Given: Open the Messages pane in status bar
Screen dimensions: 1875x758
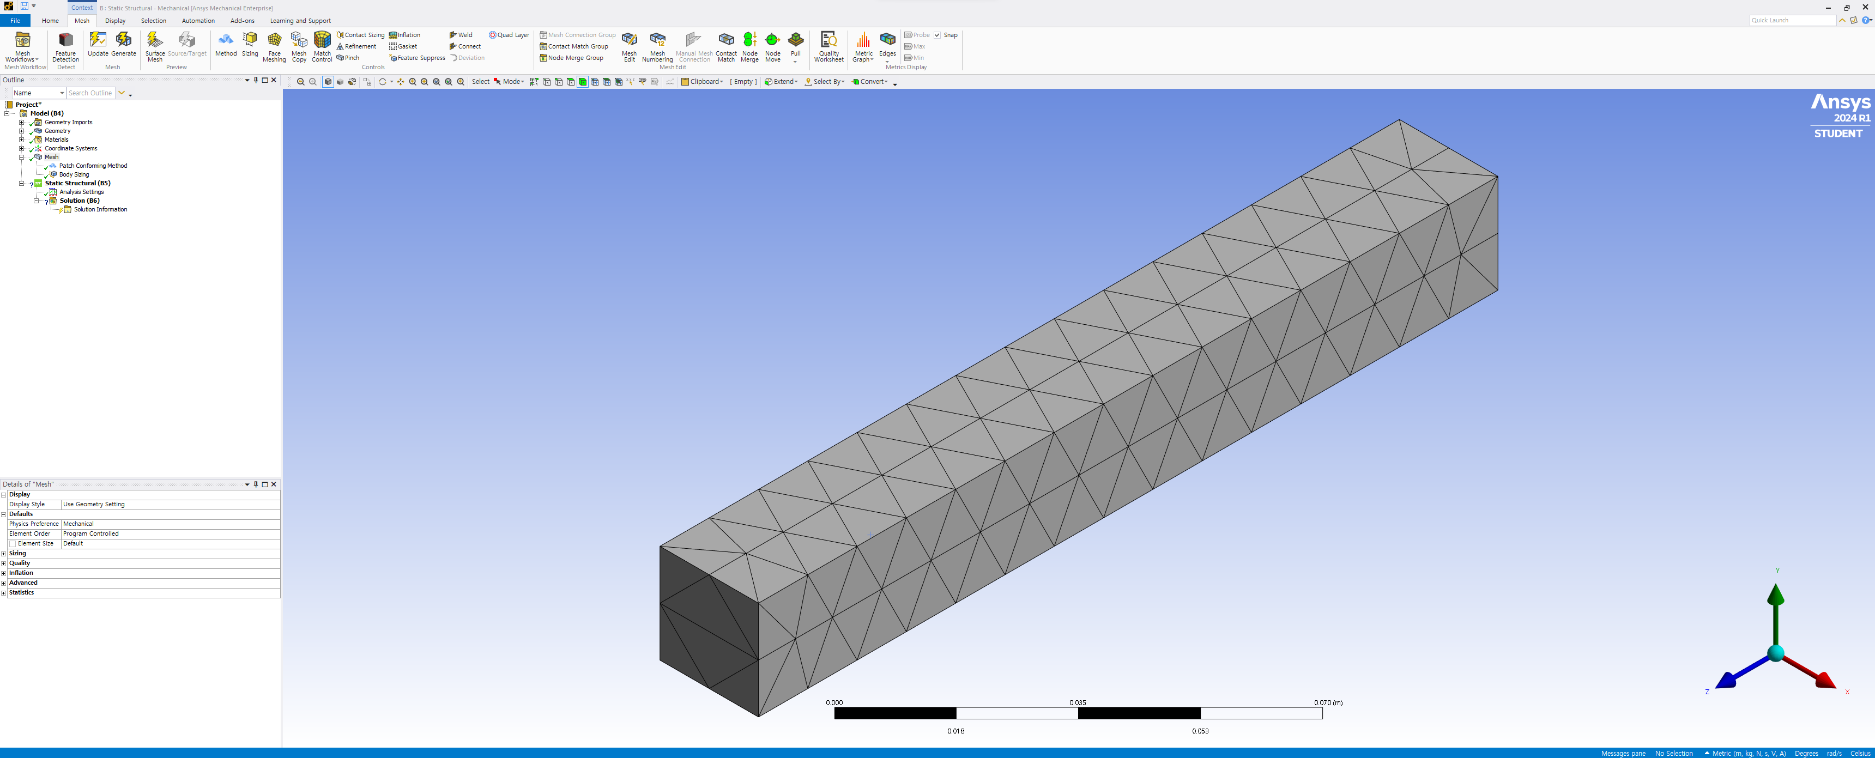Looking at the screenshot, I should (x=1623, y=753).
